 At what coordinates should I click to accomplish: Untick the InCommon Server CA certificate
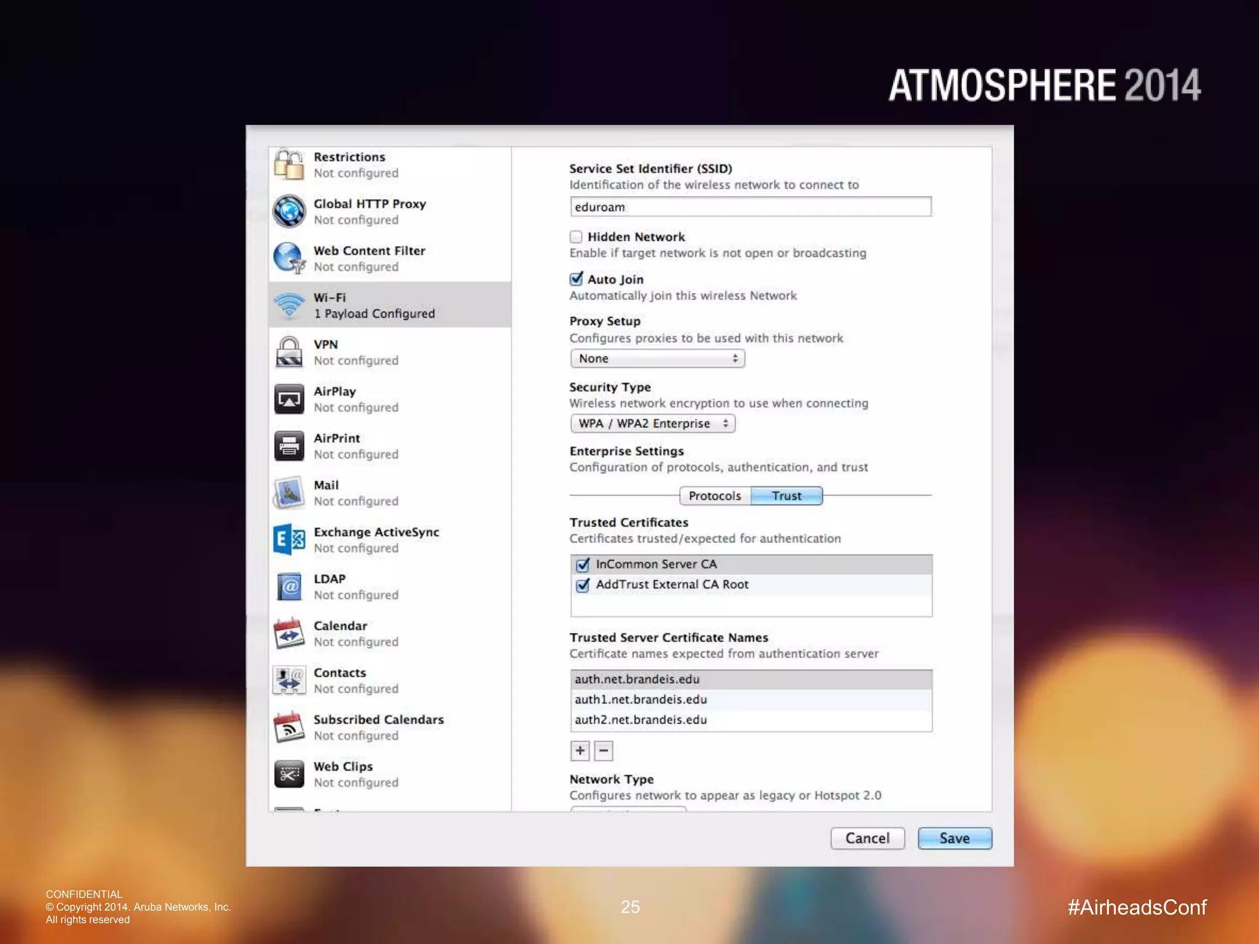tap(583, 565)
